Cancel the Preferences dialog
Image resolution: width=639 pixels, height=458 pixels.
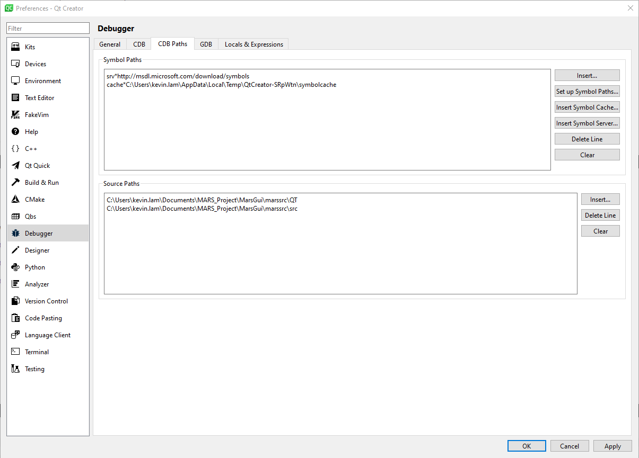pos(570,446)
